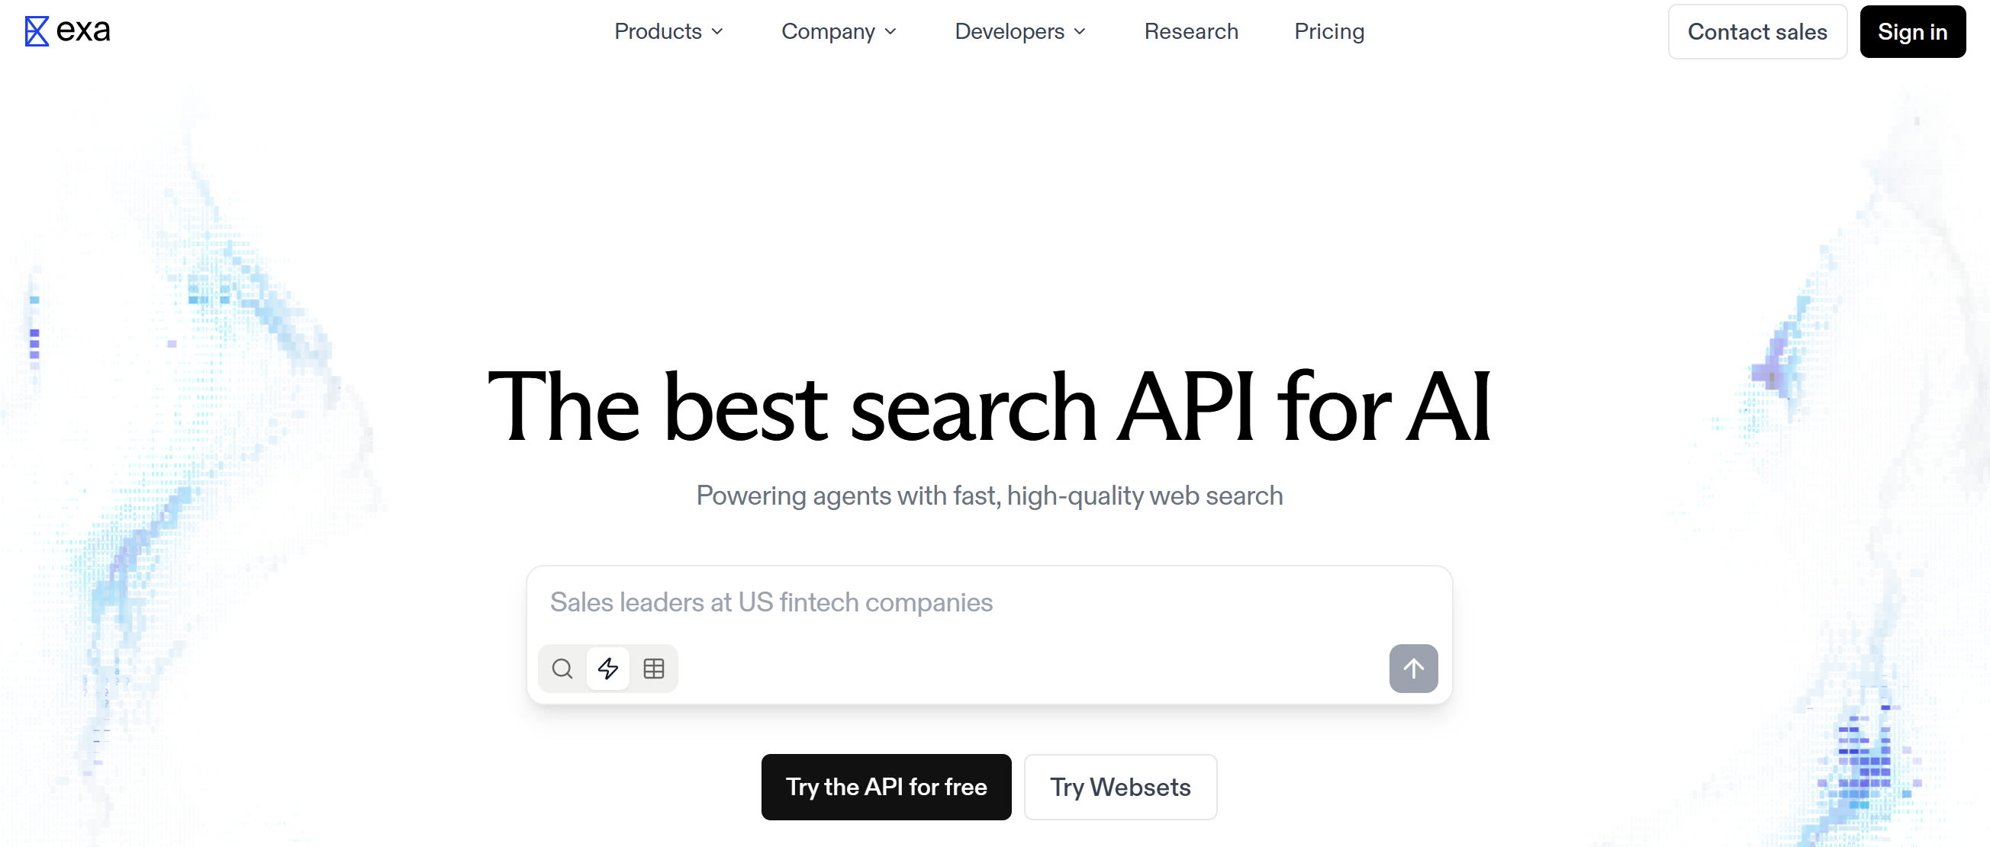Select the magnifier search mode icon
This screenshot has height=847, width=1990.
click(562, 668)
